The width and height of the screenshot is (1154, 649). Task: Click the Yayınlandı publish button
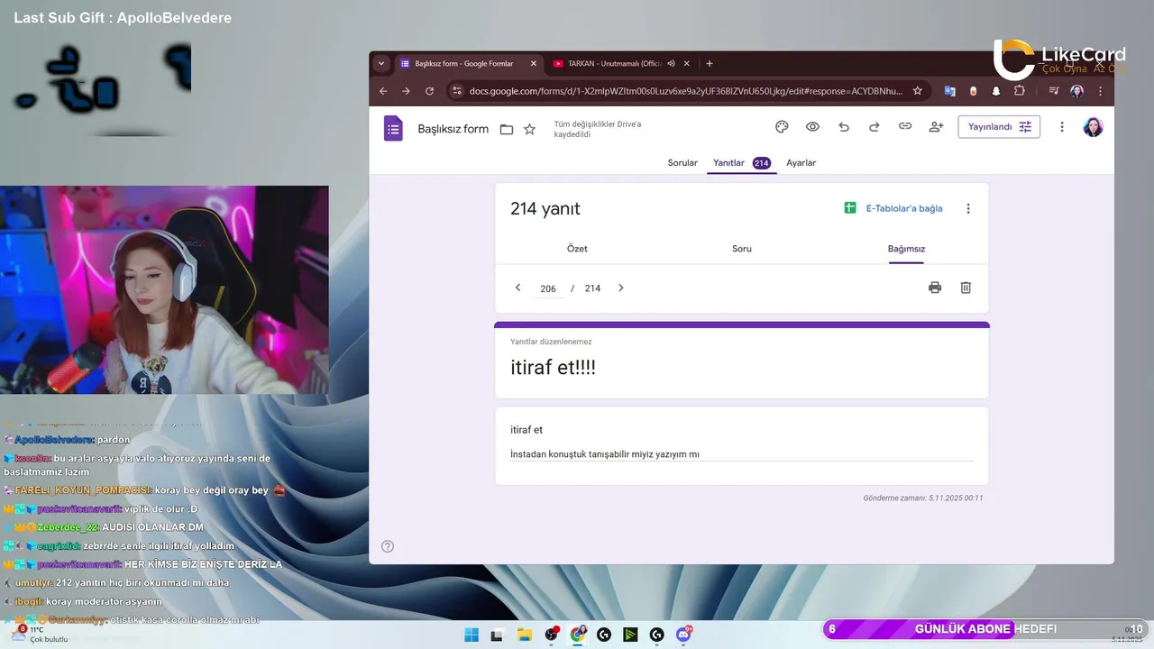click(x=999, y=127)
